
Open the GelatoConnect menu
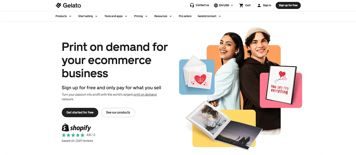pos(209,16)
